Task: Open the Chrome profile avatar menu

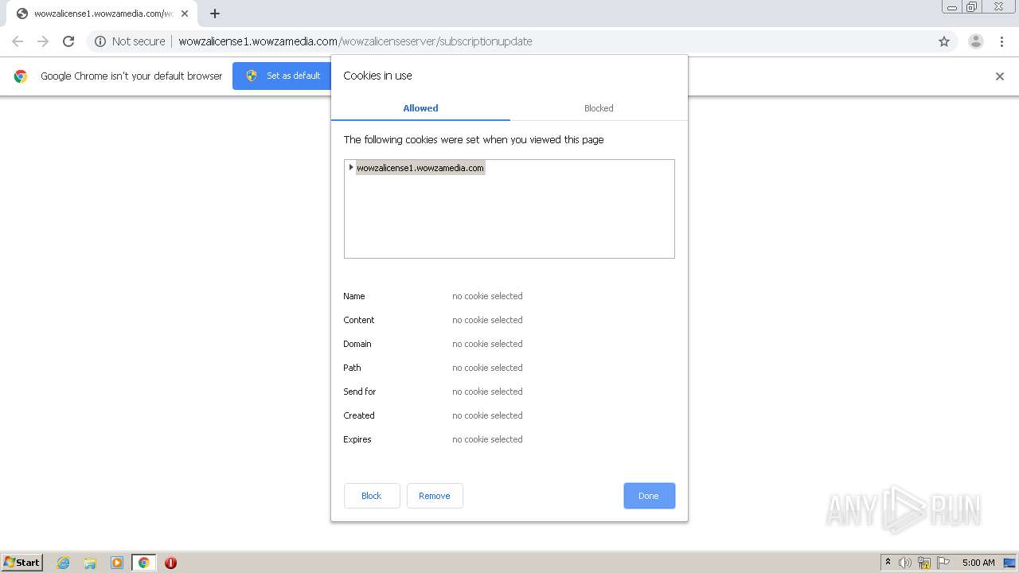Action: click(x=975, y=41)
